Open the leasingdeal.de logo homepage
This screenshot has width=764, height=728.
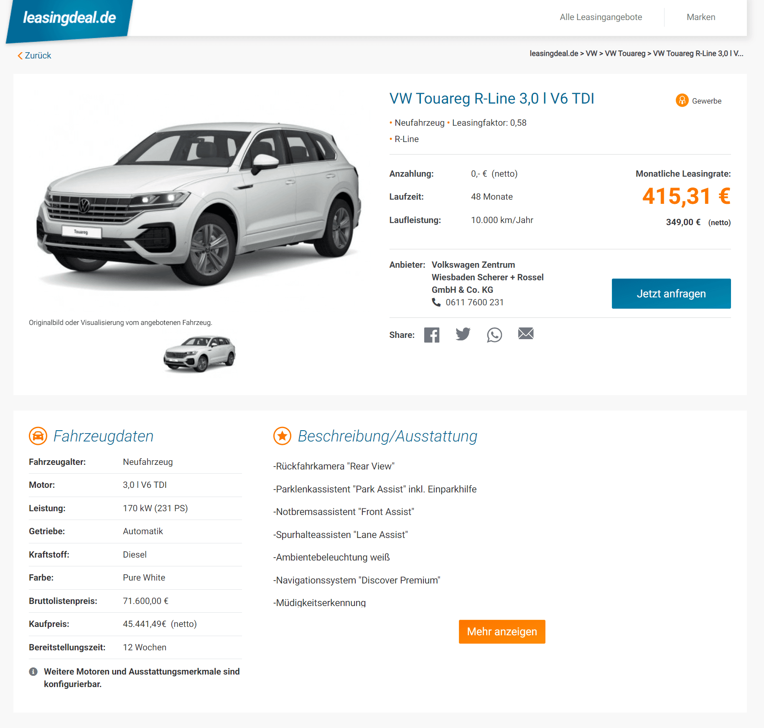tap(69, 18)
